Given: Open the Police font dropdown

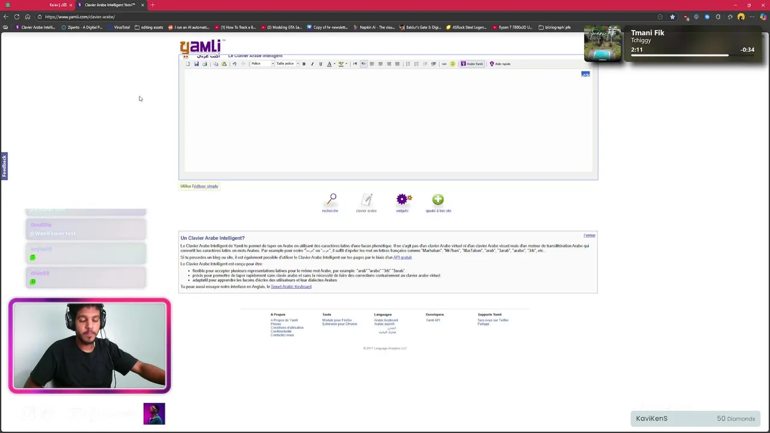Looking at the screenshot, I should coord(262,64).
